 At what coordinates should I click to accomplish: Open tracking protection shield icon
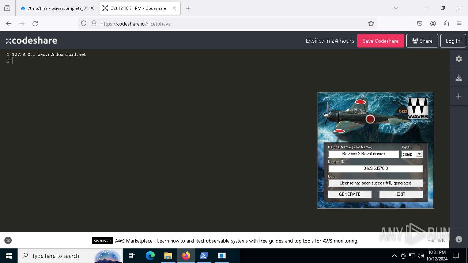[x=84, y=24]
